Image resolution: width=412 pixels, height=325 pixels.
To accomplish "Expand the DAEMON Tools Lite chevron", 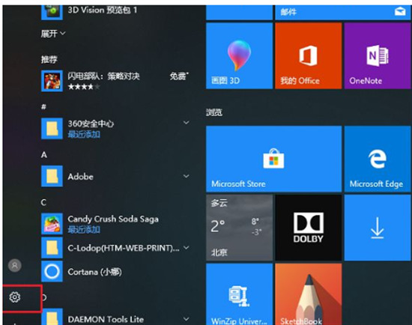I will coord(186,319).
